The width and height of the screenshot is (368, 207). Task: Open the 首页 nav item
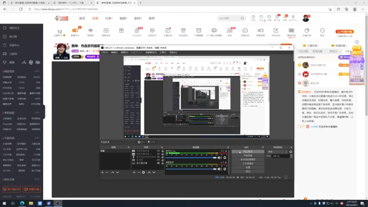[82, 18]
